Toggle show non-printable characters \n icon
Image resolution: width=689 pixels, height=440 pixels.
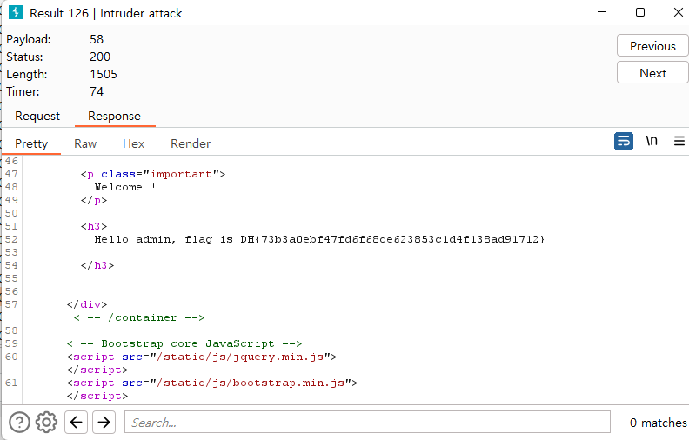(652, 141)
